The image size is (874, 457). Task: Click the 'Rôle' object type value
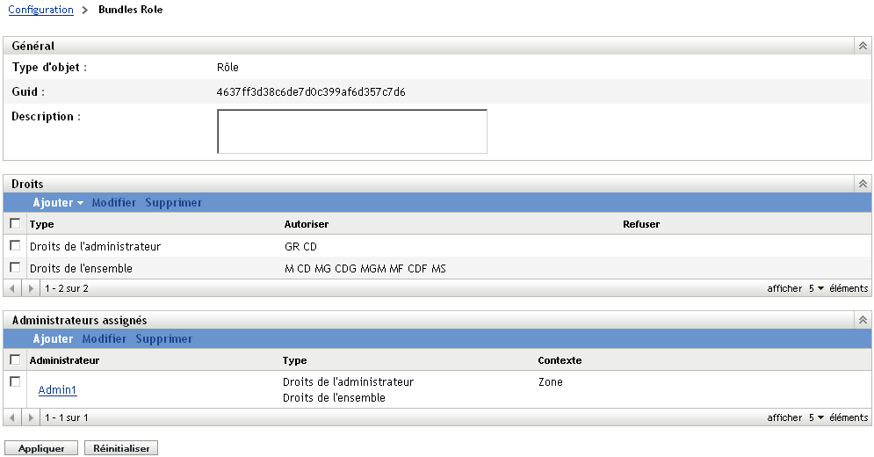point(228,67)
